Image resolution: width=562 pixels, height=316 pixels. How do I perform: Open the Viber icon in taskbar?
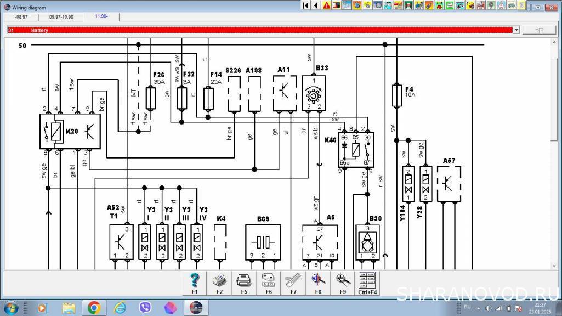tap(145, 307)
